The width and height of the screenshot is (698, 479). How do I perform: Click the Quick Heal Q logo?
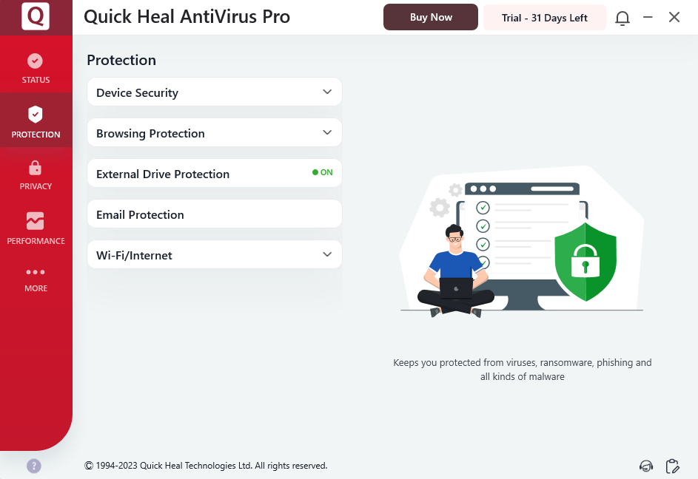pos(36,16)
